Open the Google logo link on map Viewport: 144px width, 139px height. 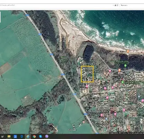[72, 130]
